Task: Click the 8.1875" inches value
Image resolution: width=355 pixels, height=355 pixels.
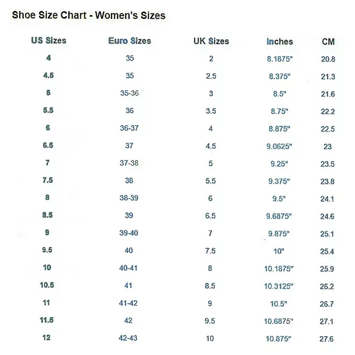Action: coord(280,59)
